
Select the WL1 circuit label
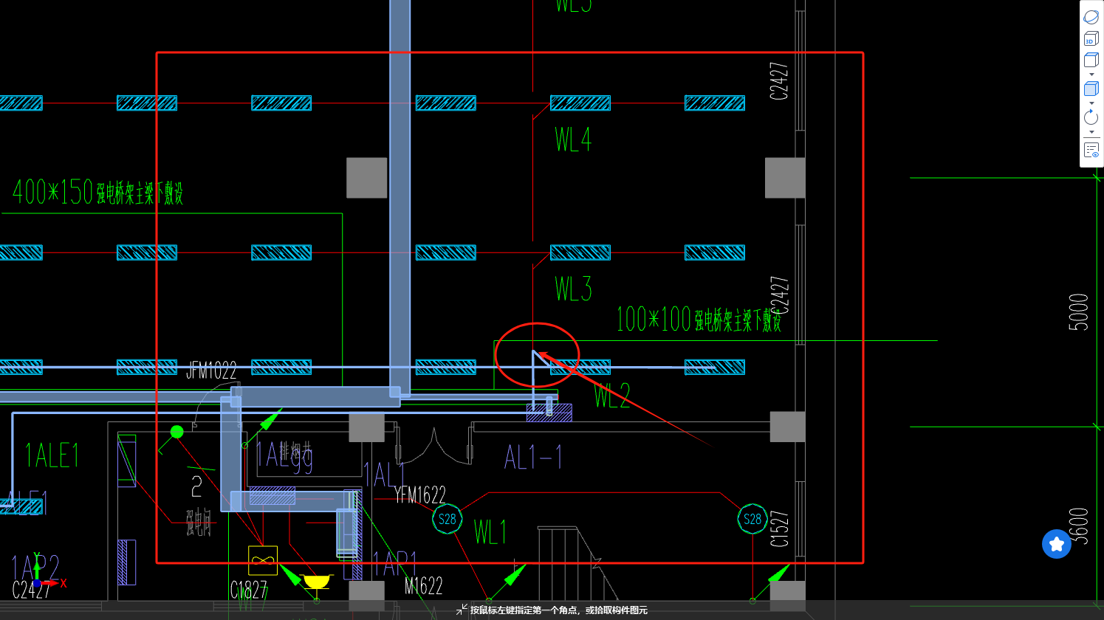490,531
